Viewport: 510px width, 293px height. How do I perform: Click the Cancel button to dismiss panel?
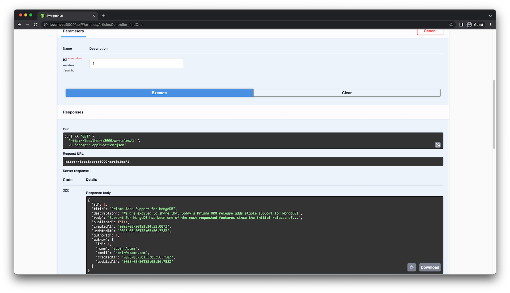[x=430, y=31]
